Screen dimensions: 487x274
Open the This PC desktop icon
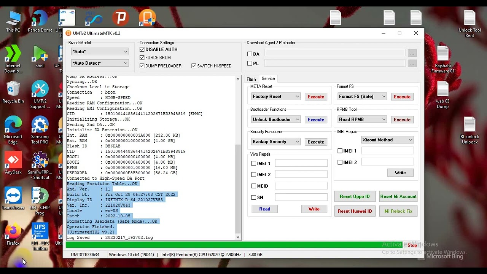point(13,21)
